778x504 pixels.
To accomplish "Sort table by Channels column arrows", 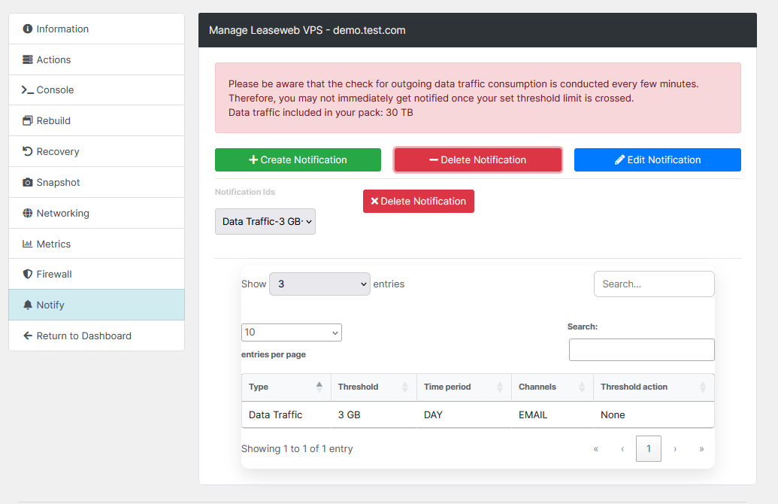I will click(582, 387).
